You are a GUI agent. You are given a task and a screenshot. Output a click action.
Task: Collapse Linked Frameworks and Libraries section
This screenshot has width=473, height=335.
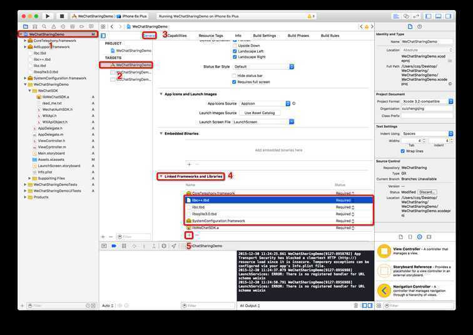[161, 176]
